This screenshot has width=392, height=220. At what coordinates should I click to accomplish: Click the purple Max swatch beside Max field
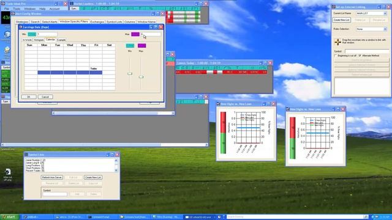click(135, 34)
